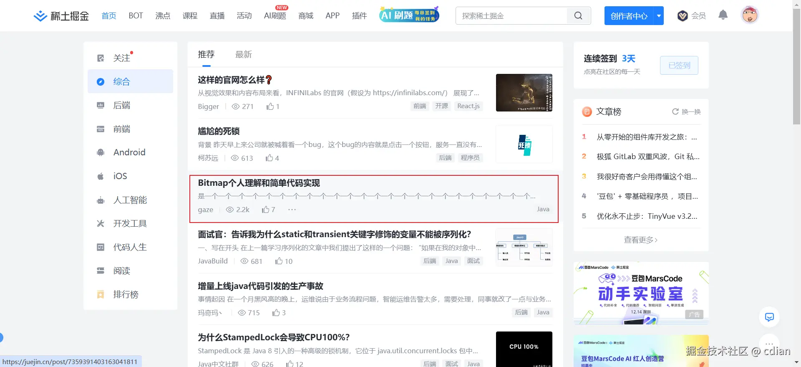The height and width of the screenshot is (367, 801).
Task: Click the AI刷题 每日签到 banner
Action: (x=409, y=15)
